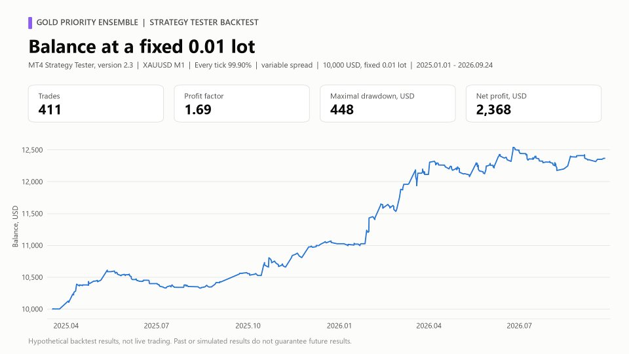This screenshot has height=354, width=629.
Task: Click the 10,000 y-axis tick label
Action: coord(32,309)
